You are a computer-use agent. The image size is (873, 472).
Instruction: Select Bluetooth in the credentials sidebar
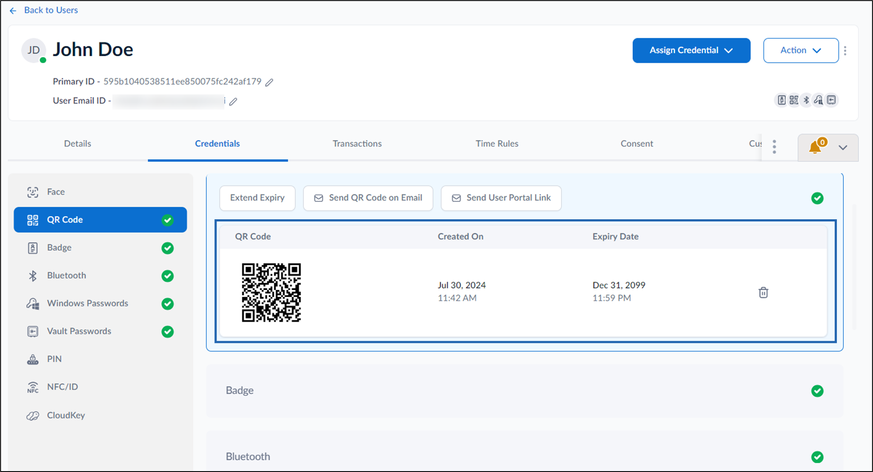[100, 275]
